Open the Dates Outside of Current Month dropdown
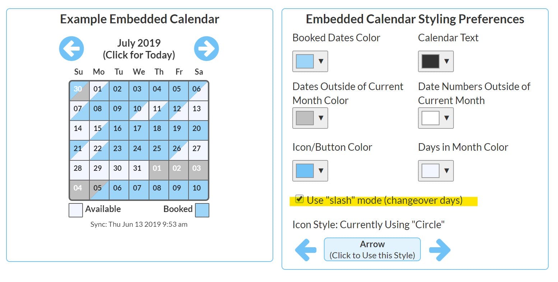 click(x=321, y=118)
